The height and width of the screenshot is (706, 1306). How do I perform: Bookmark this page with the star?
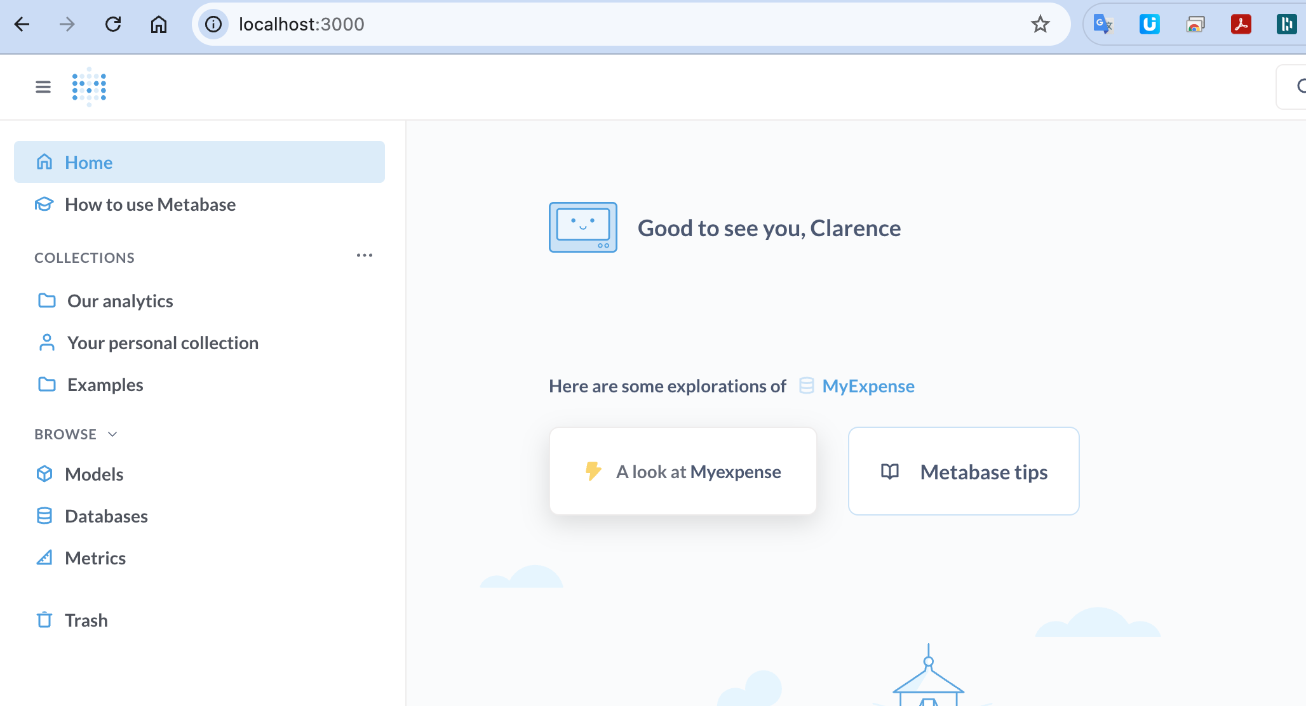click(x=1040, y=25)
